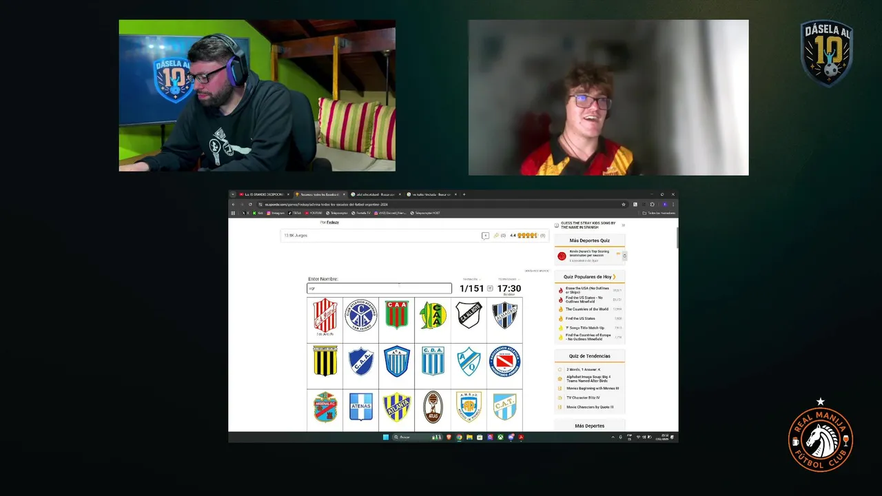The height and width of the screenshot is (496, 882).
Task: Click the star rating icons
Action: coord(527,236)
